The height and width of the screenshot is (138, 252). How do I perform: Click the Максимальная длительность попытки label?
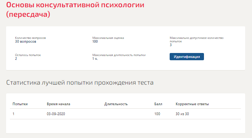point(119,55)
